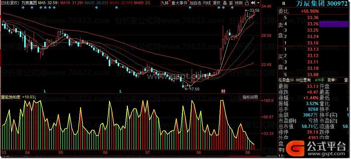Click 加自选 to add to watchlist
The height and width of the screenshot is (159, 351).
click(195, 3)
